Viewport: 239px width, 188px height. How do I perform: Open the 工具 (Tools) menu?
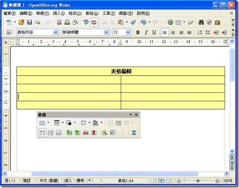pyautogui.click(x=109, y=13)
